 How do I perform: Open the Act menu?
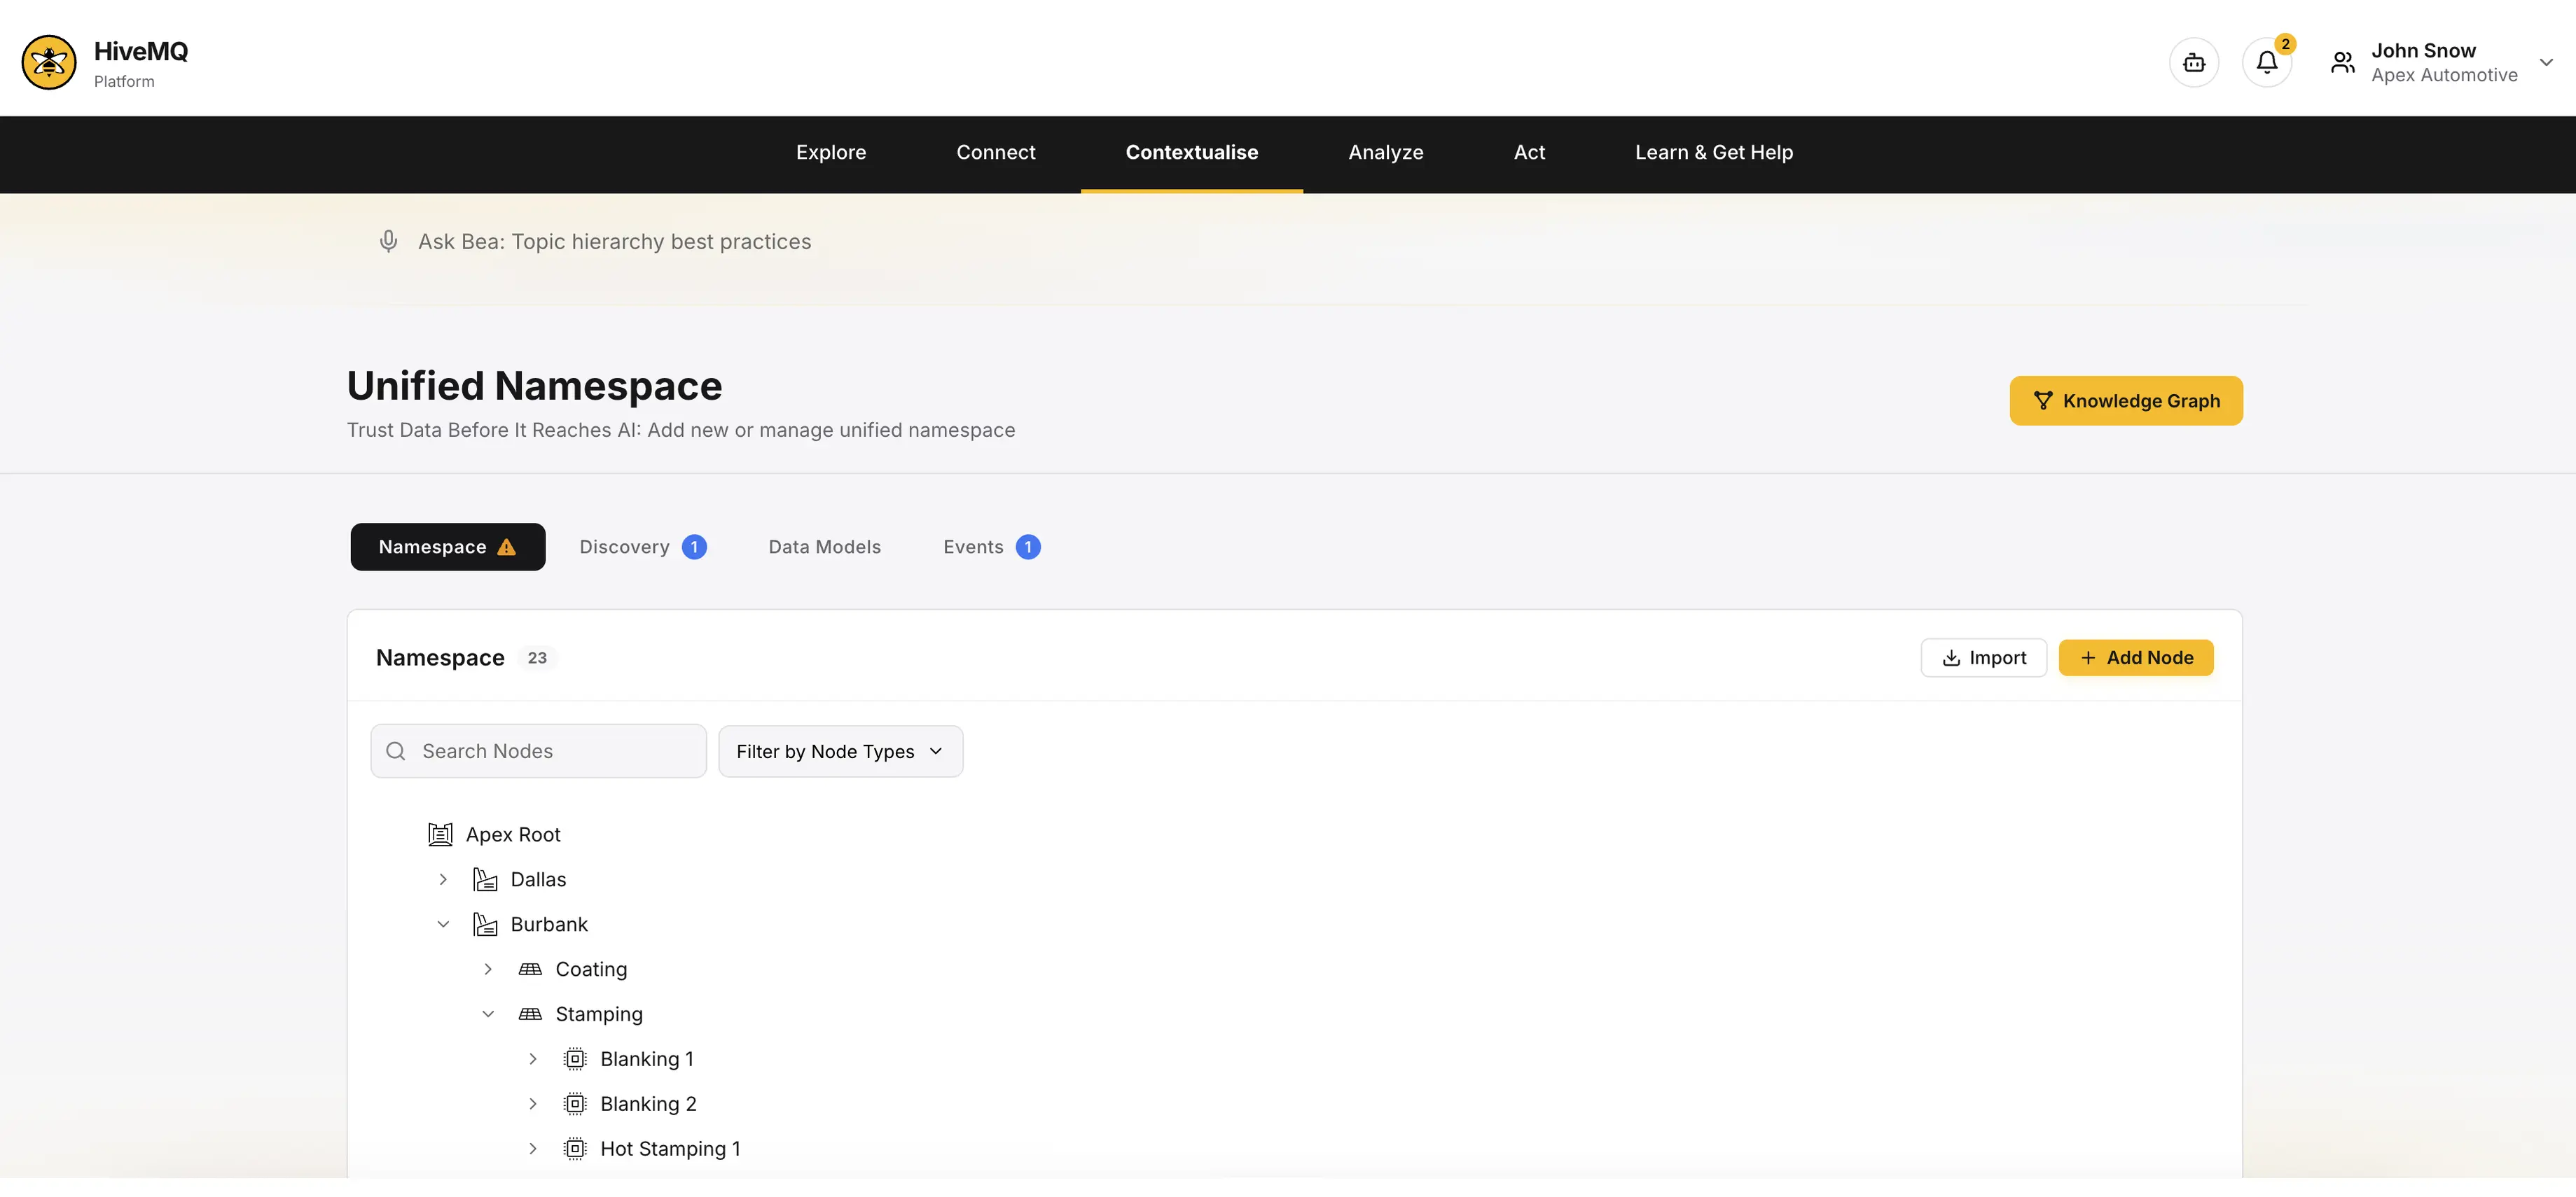point(1529,153)
